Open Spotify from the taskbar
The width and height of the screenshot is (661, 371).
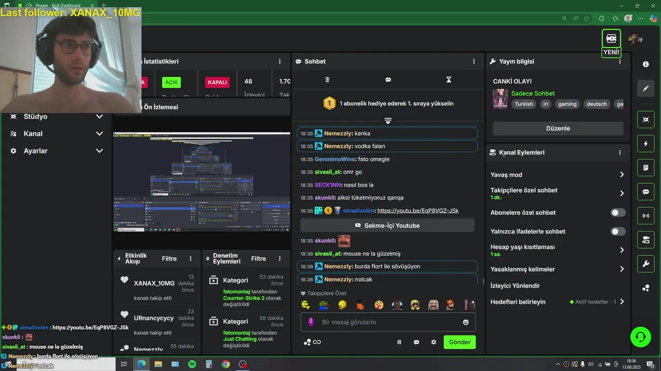click(192, 364)
